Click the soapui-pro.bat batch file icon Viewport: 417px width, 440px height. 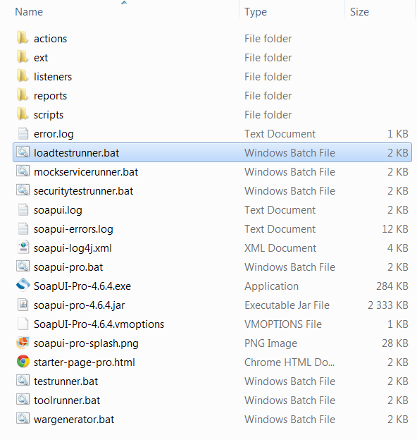(23, 267)
